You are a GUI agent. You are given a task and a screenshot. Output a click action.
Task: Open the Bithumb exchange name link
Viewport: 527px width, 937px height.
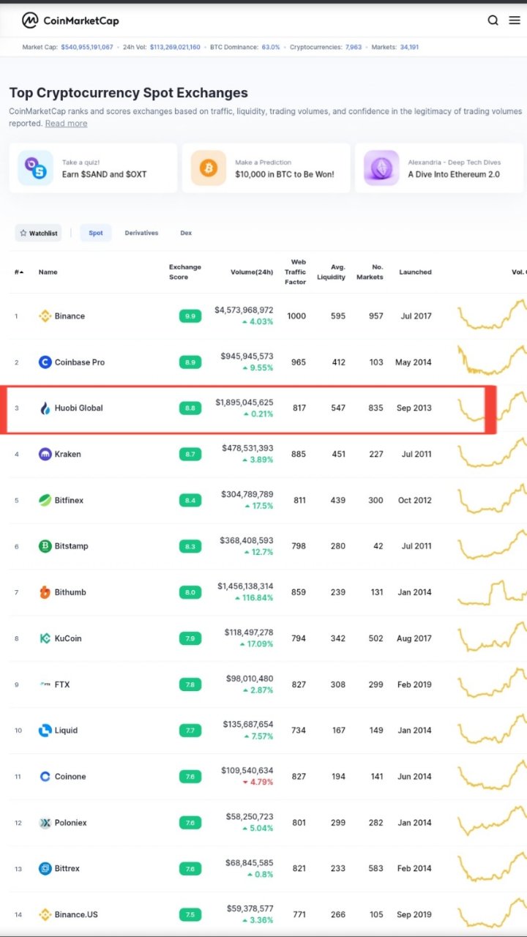coord(70,592)
